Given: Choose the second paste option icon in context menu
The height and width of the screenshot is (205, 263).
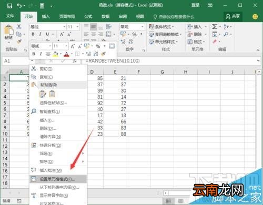Looking at the screenshot, I should tap(52, 94).
